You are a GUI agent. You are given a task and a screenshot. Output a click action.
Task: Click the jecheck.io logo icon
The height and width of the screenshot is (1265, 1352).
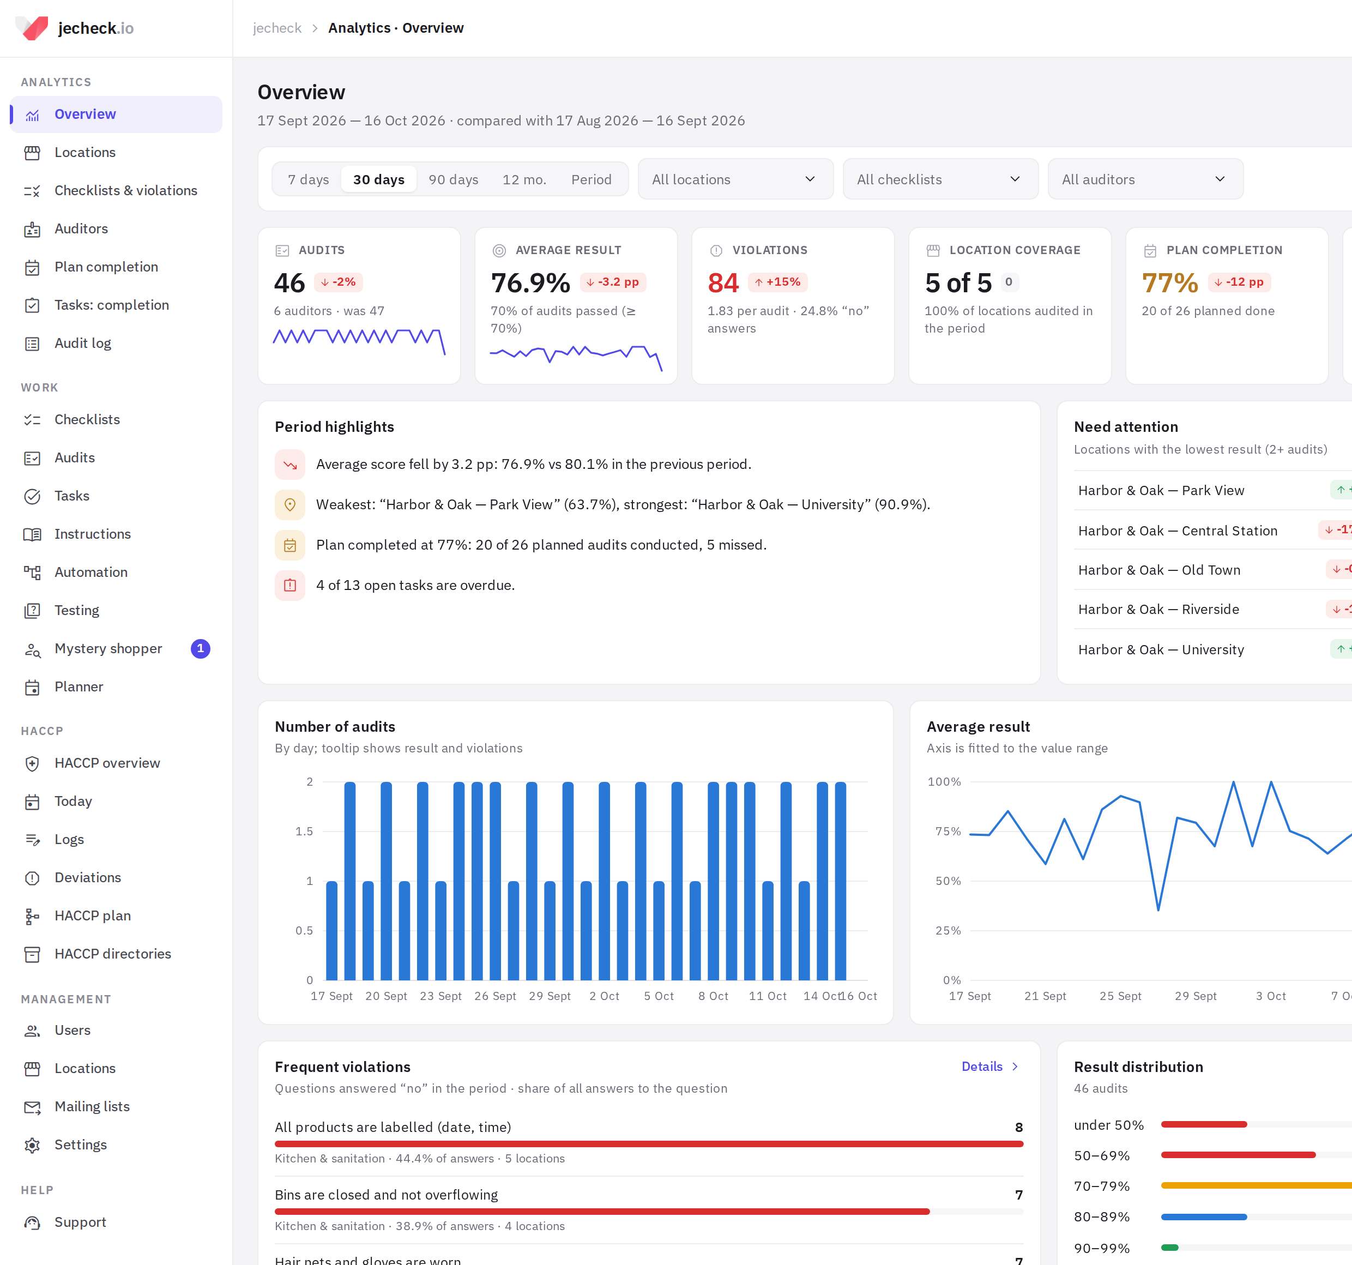tap(32, 28)
